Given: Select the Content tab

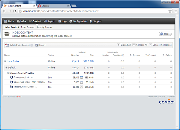Looking at the screenshot, I should click(35, 21).
